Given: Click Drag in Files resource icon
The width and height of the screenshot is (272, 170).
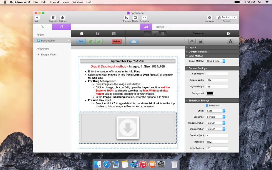Looking at the screenshot, I should [x=39, y=54].
